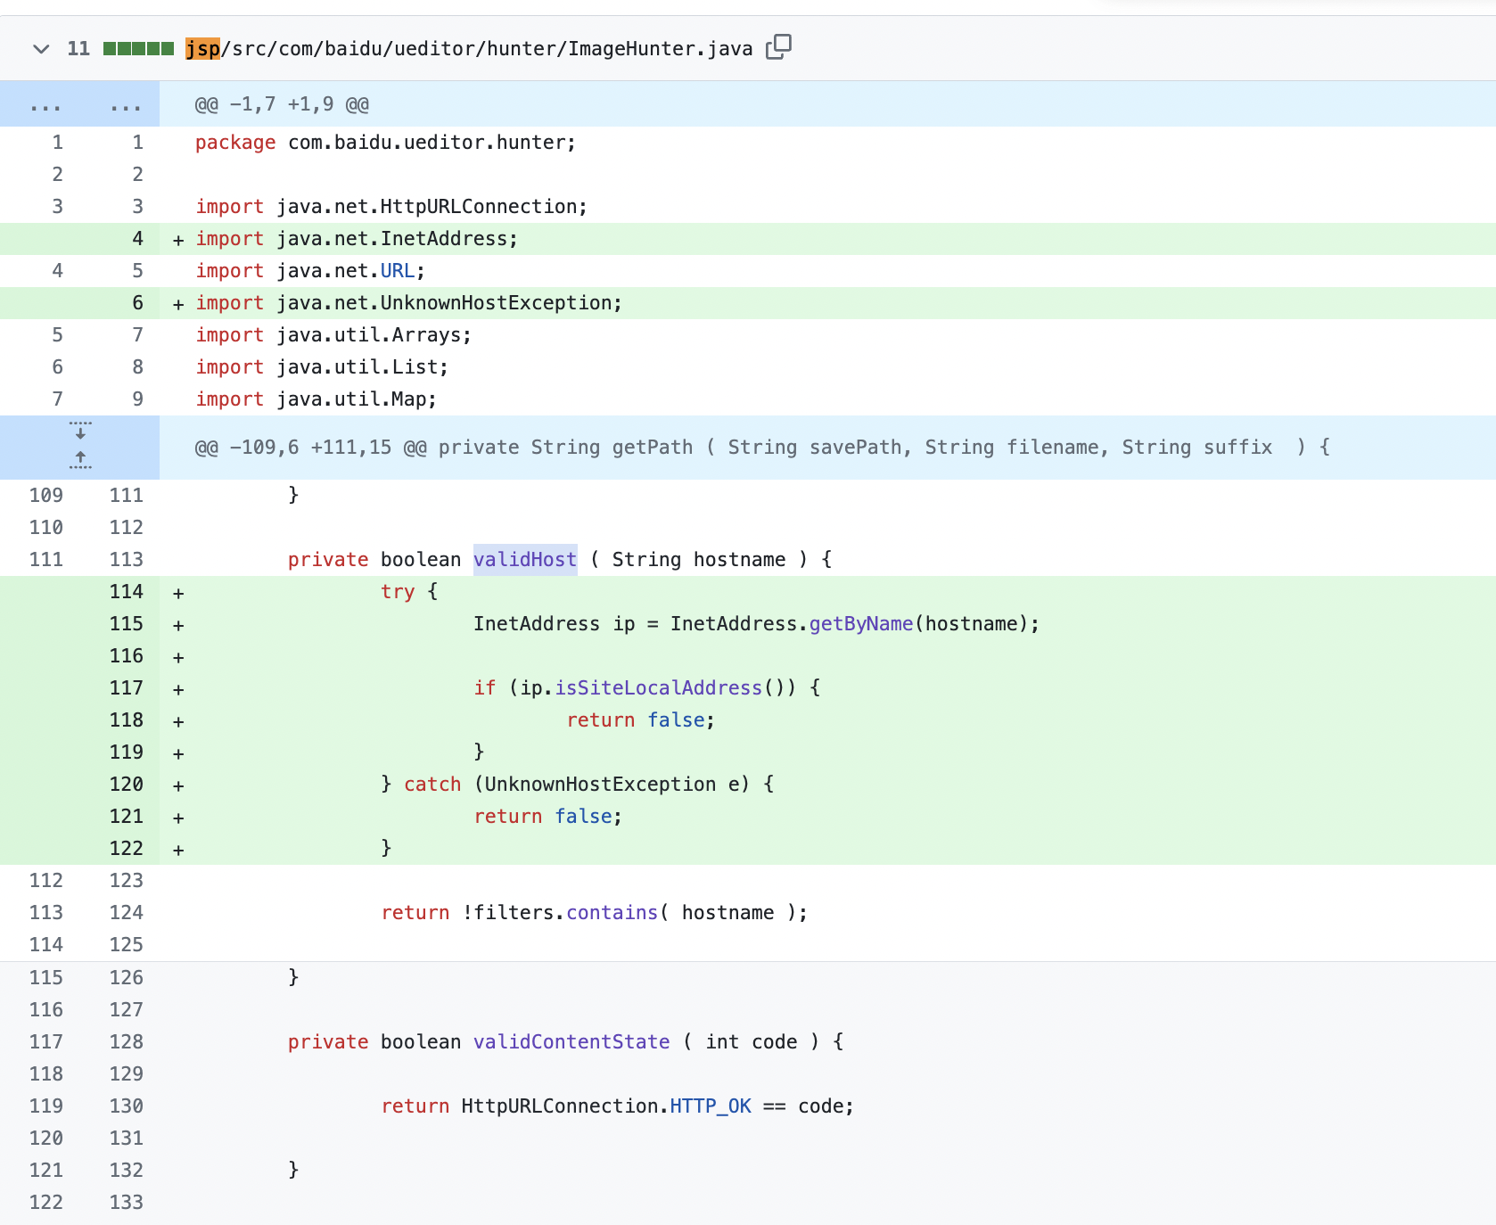This screenshot has width=1496, height=1225.
Task: Click the validContentState method name
Action: coord(571,1042)
